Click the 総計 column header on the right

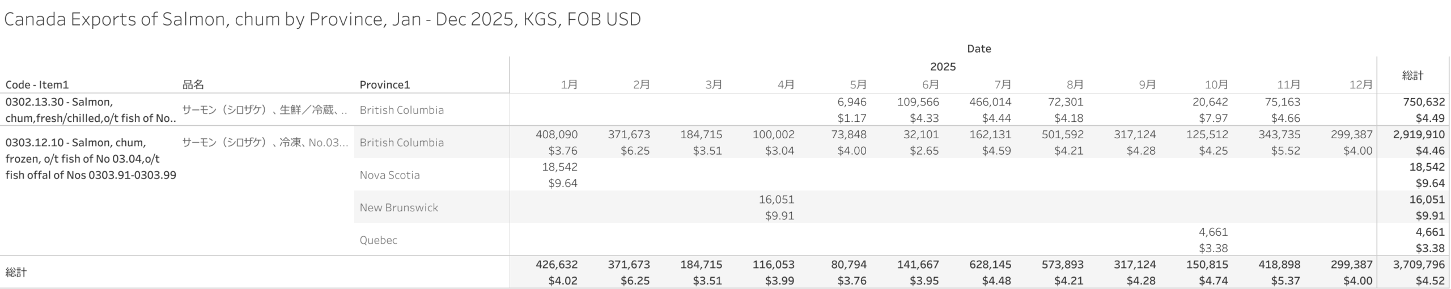tap(1412, 75)
